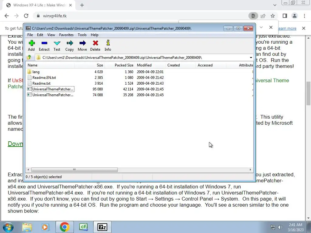
Task: Sort by Packed Size column header
Action: point(120,65)
